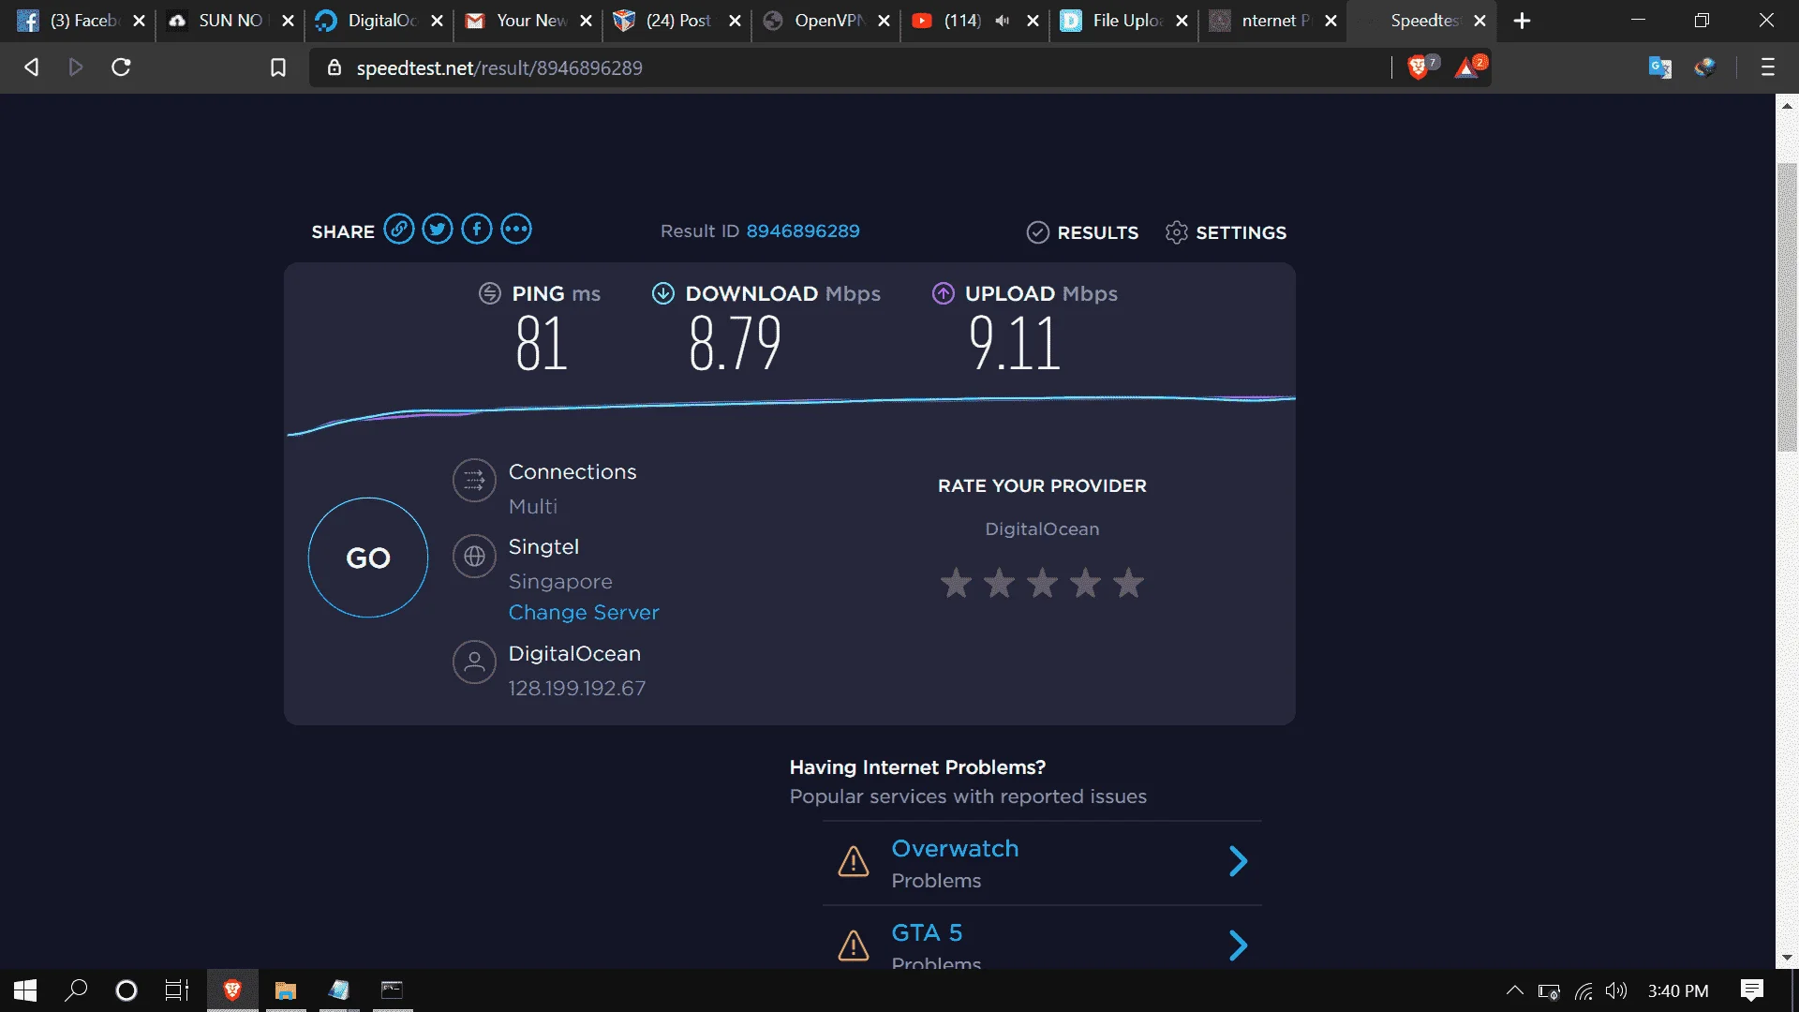Image resolution: width=1799 pixels, height=1012 pixels.
Task: Bookmark this page
Action: [278, 67]
